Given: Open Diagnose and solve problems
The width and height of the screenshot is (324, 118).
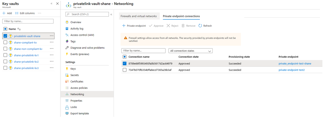Looking at the screenshot, I should point(87,48).
